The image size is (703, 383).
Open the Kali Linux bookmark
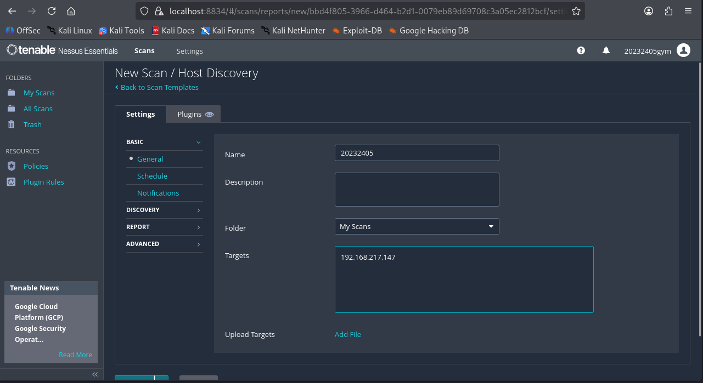[70, 31]
